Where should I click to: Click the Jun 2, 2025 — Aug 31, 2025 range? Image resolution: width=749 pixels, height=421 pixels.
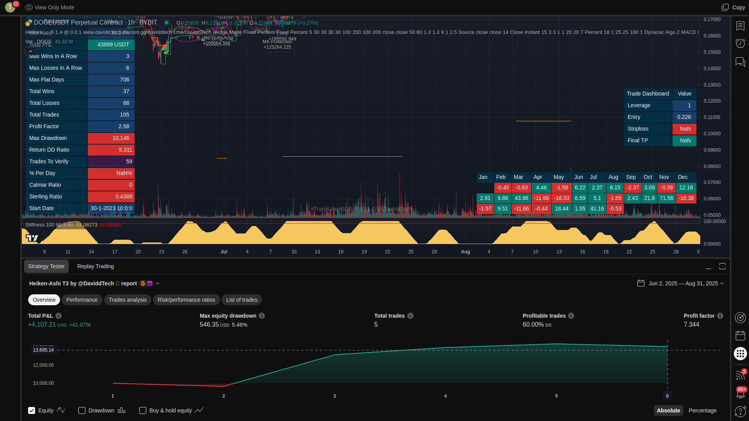tap(683, 283)
